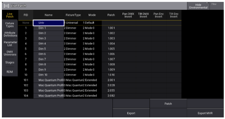This screenshot has height=119, width=225.
Task: Click Pan Enc Invert column header
Action: 158,15
